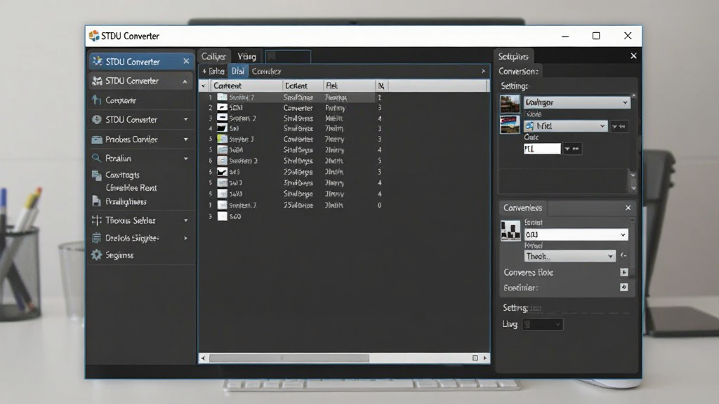The width and height of the screenshot is (719, 404).
Task: Open the OIU dropdown in Conveniess
Action: tap(576, 234)
